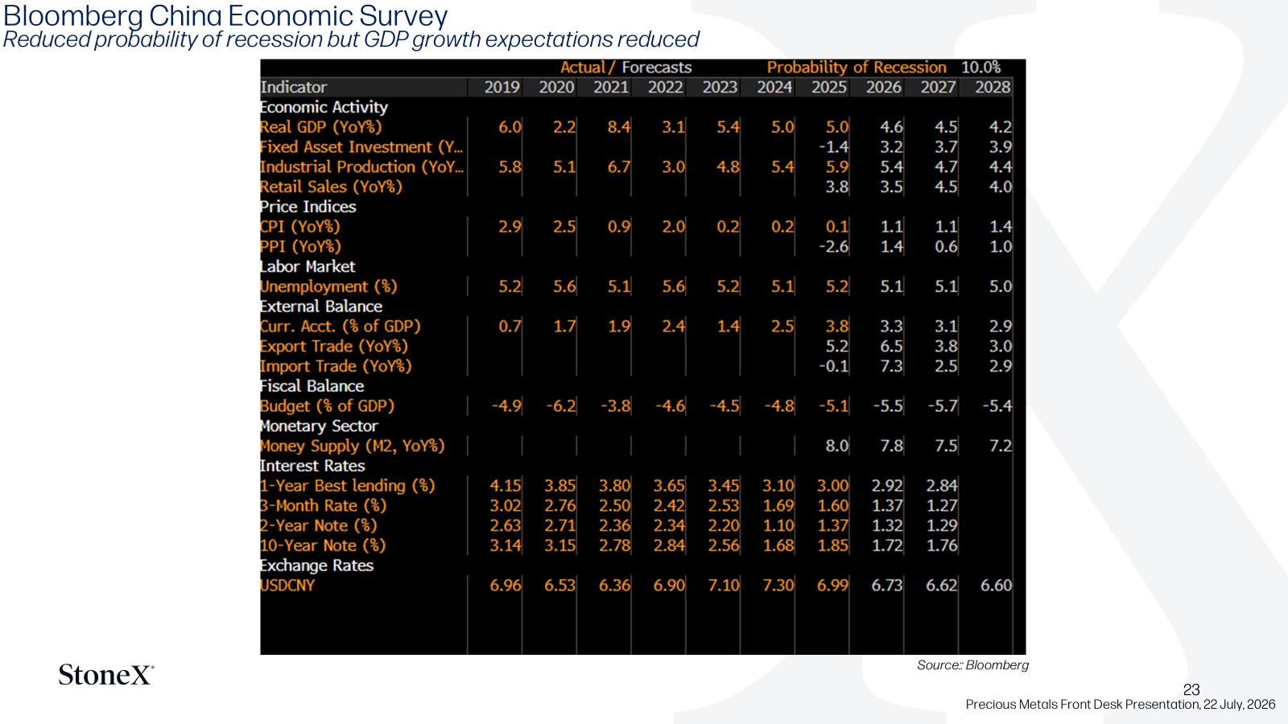Click the 10.0% recession probability value

980,68
